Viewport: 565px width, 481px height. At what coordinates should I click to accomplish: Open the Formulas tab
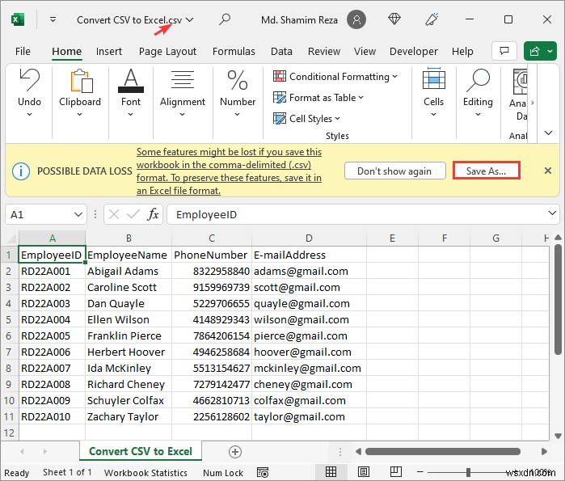coord(234,52)
